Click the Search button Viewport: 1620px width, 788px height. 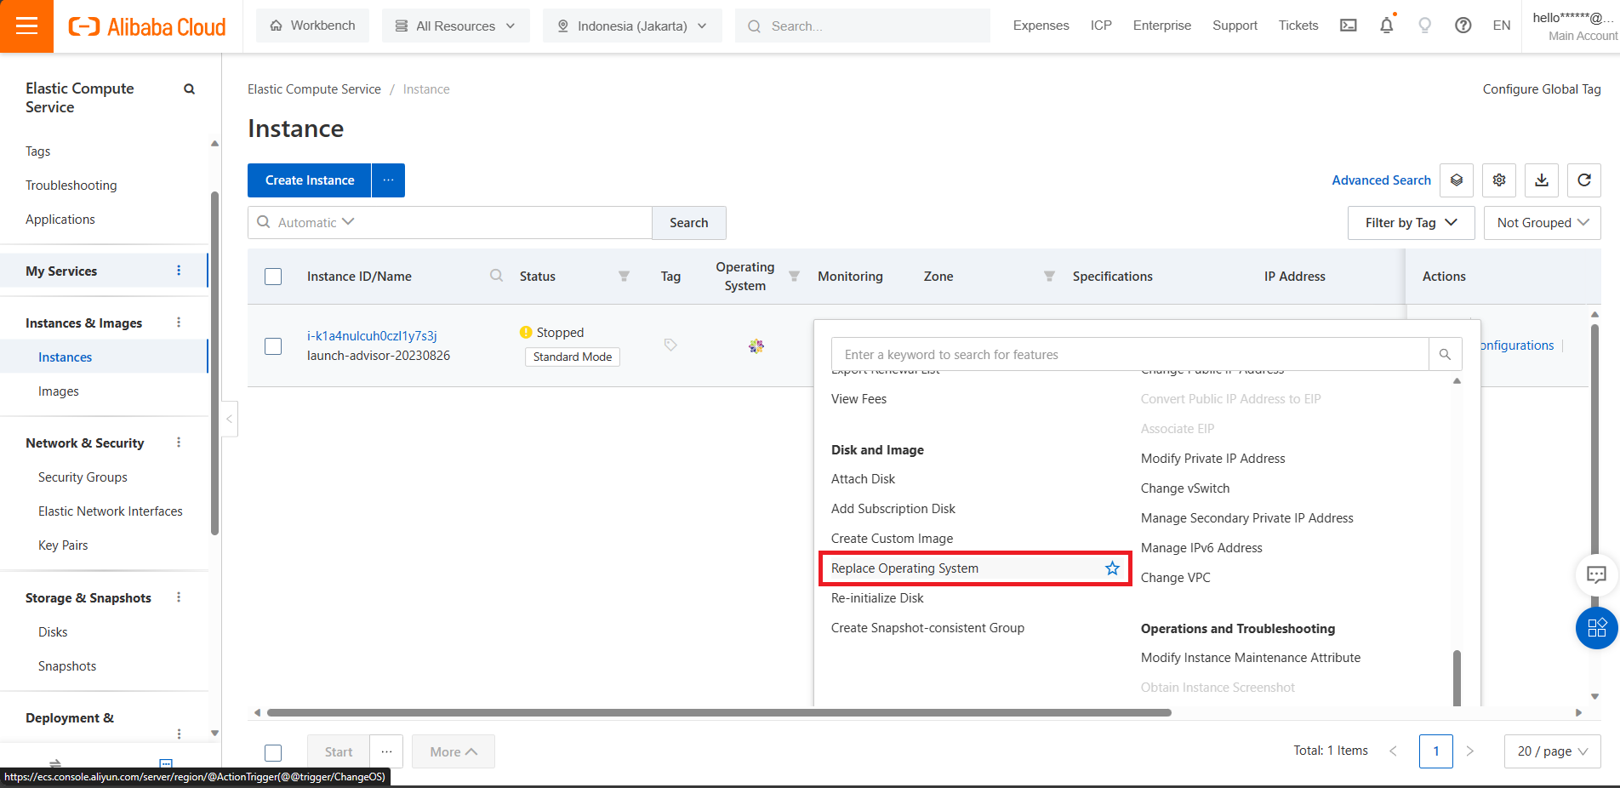coord(688,222)
